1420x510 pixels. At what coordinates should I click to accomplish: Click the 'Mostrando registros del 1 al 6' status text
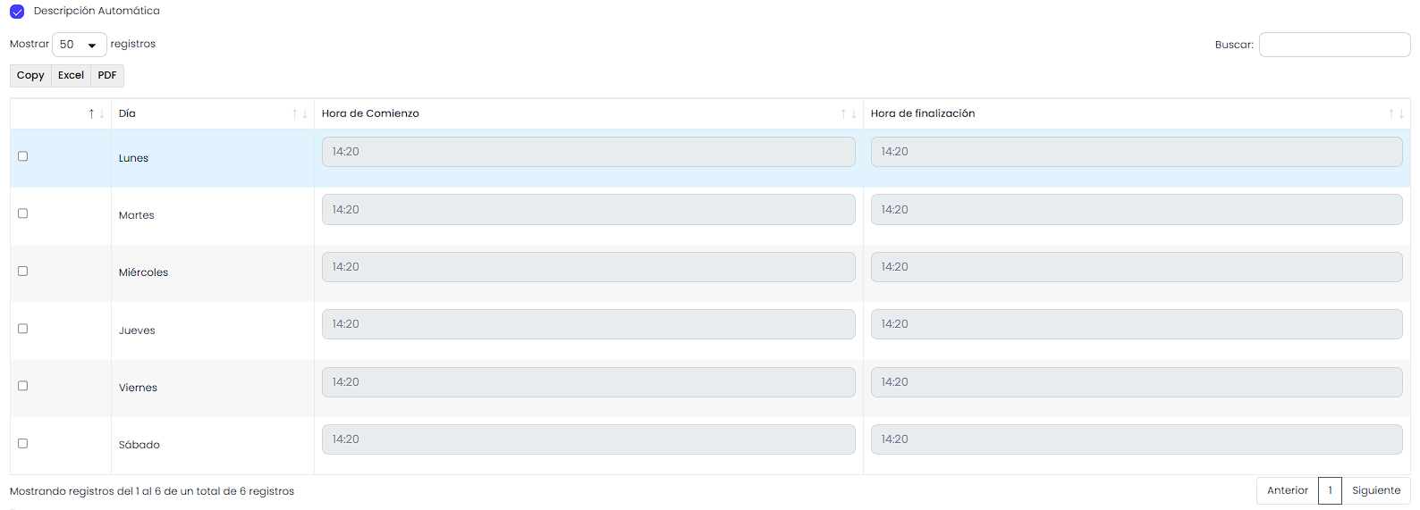(152, 491)
